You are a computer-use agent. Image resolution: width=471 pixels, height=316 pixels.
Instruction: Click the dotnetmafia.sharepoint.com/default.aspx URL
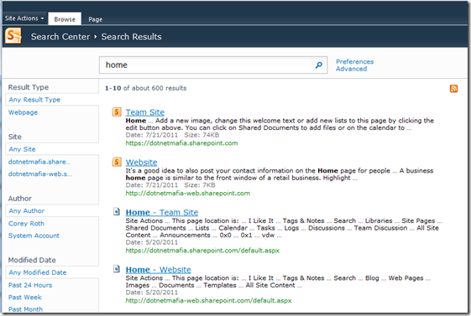[202, 251]
